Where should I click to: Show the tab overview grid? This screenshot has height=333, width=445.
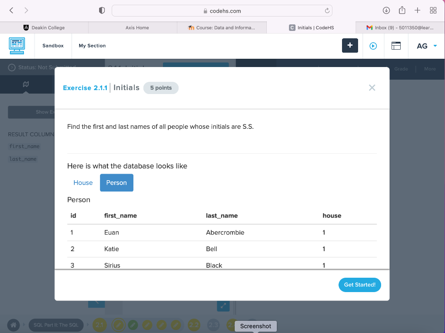pos(433,10)
